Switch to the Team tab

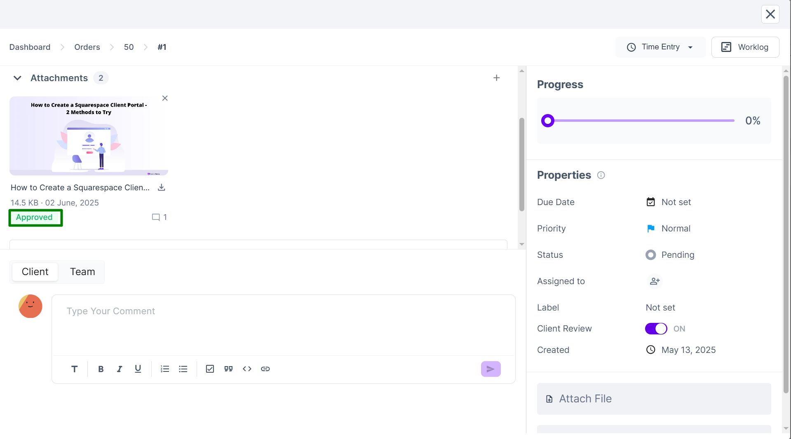click(82, 272)
